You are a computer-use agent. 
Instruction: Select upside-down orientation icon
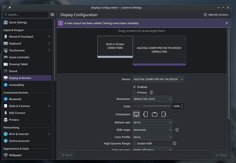(x=154, y=114)
